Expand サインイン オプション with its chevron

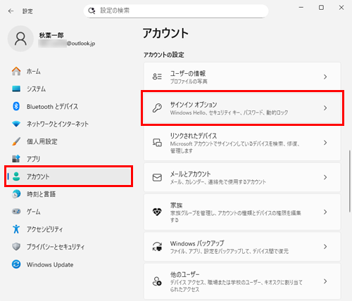[325, 108]
